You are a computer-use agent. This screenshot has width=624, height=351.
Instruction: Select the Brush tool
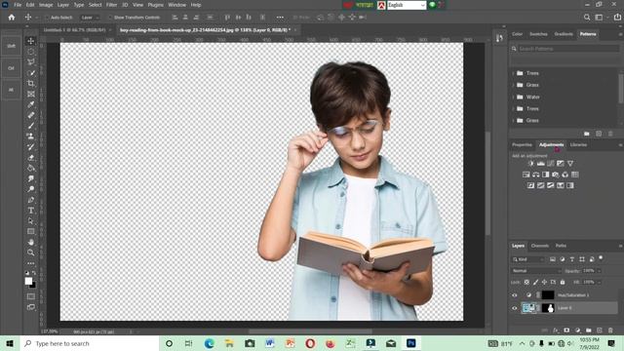(x=30, y=126)
